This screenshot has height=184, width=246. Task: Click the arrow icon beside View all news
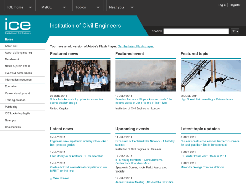point(51,179)
